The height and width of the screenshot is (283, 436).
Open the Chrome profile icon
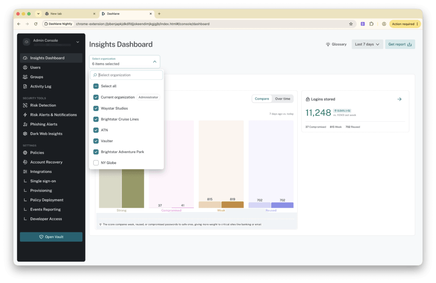tap(384, 24)
